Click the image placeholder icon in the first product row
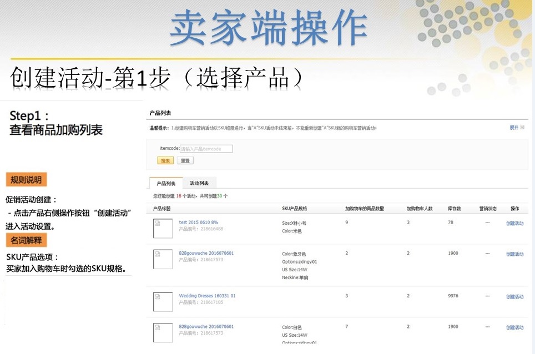This screenshot has height=354, width=535. click(161, 228)
